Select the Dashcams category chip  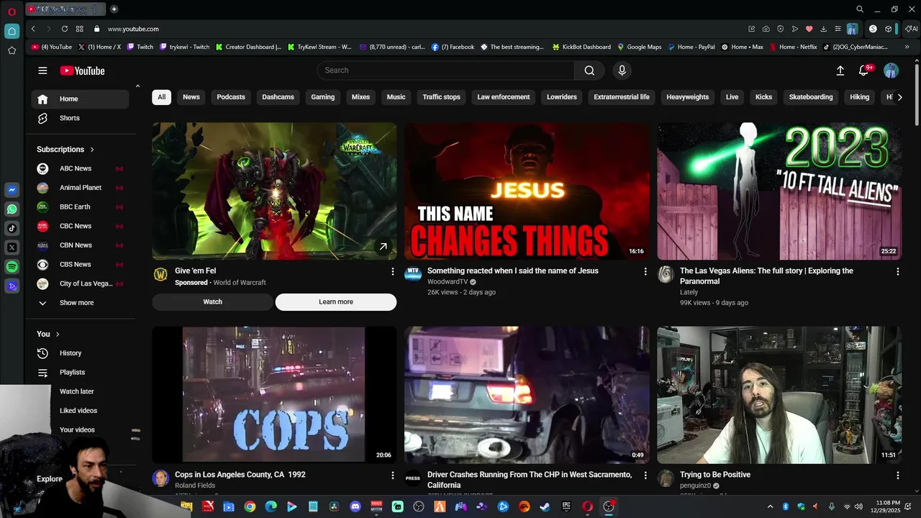pyautogui.click(x=278, y=97)
